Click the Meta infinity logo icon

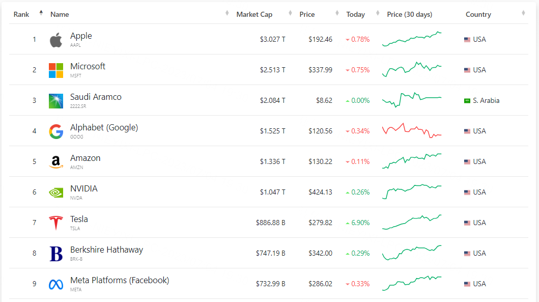pyautogui.click(x=56, y=284)
